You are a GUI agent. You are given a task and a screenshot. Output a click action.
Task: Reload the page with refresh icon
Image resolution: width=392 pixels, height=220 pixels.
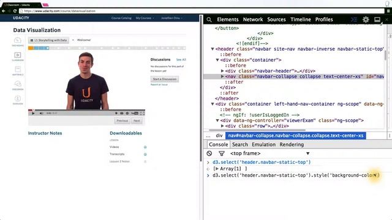tap(15, 11)
